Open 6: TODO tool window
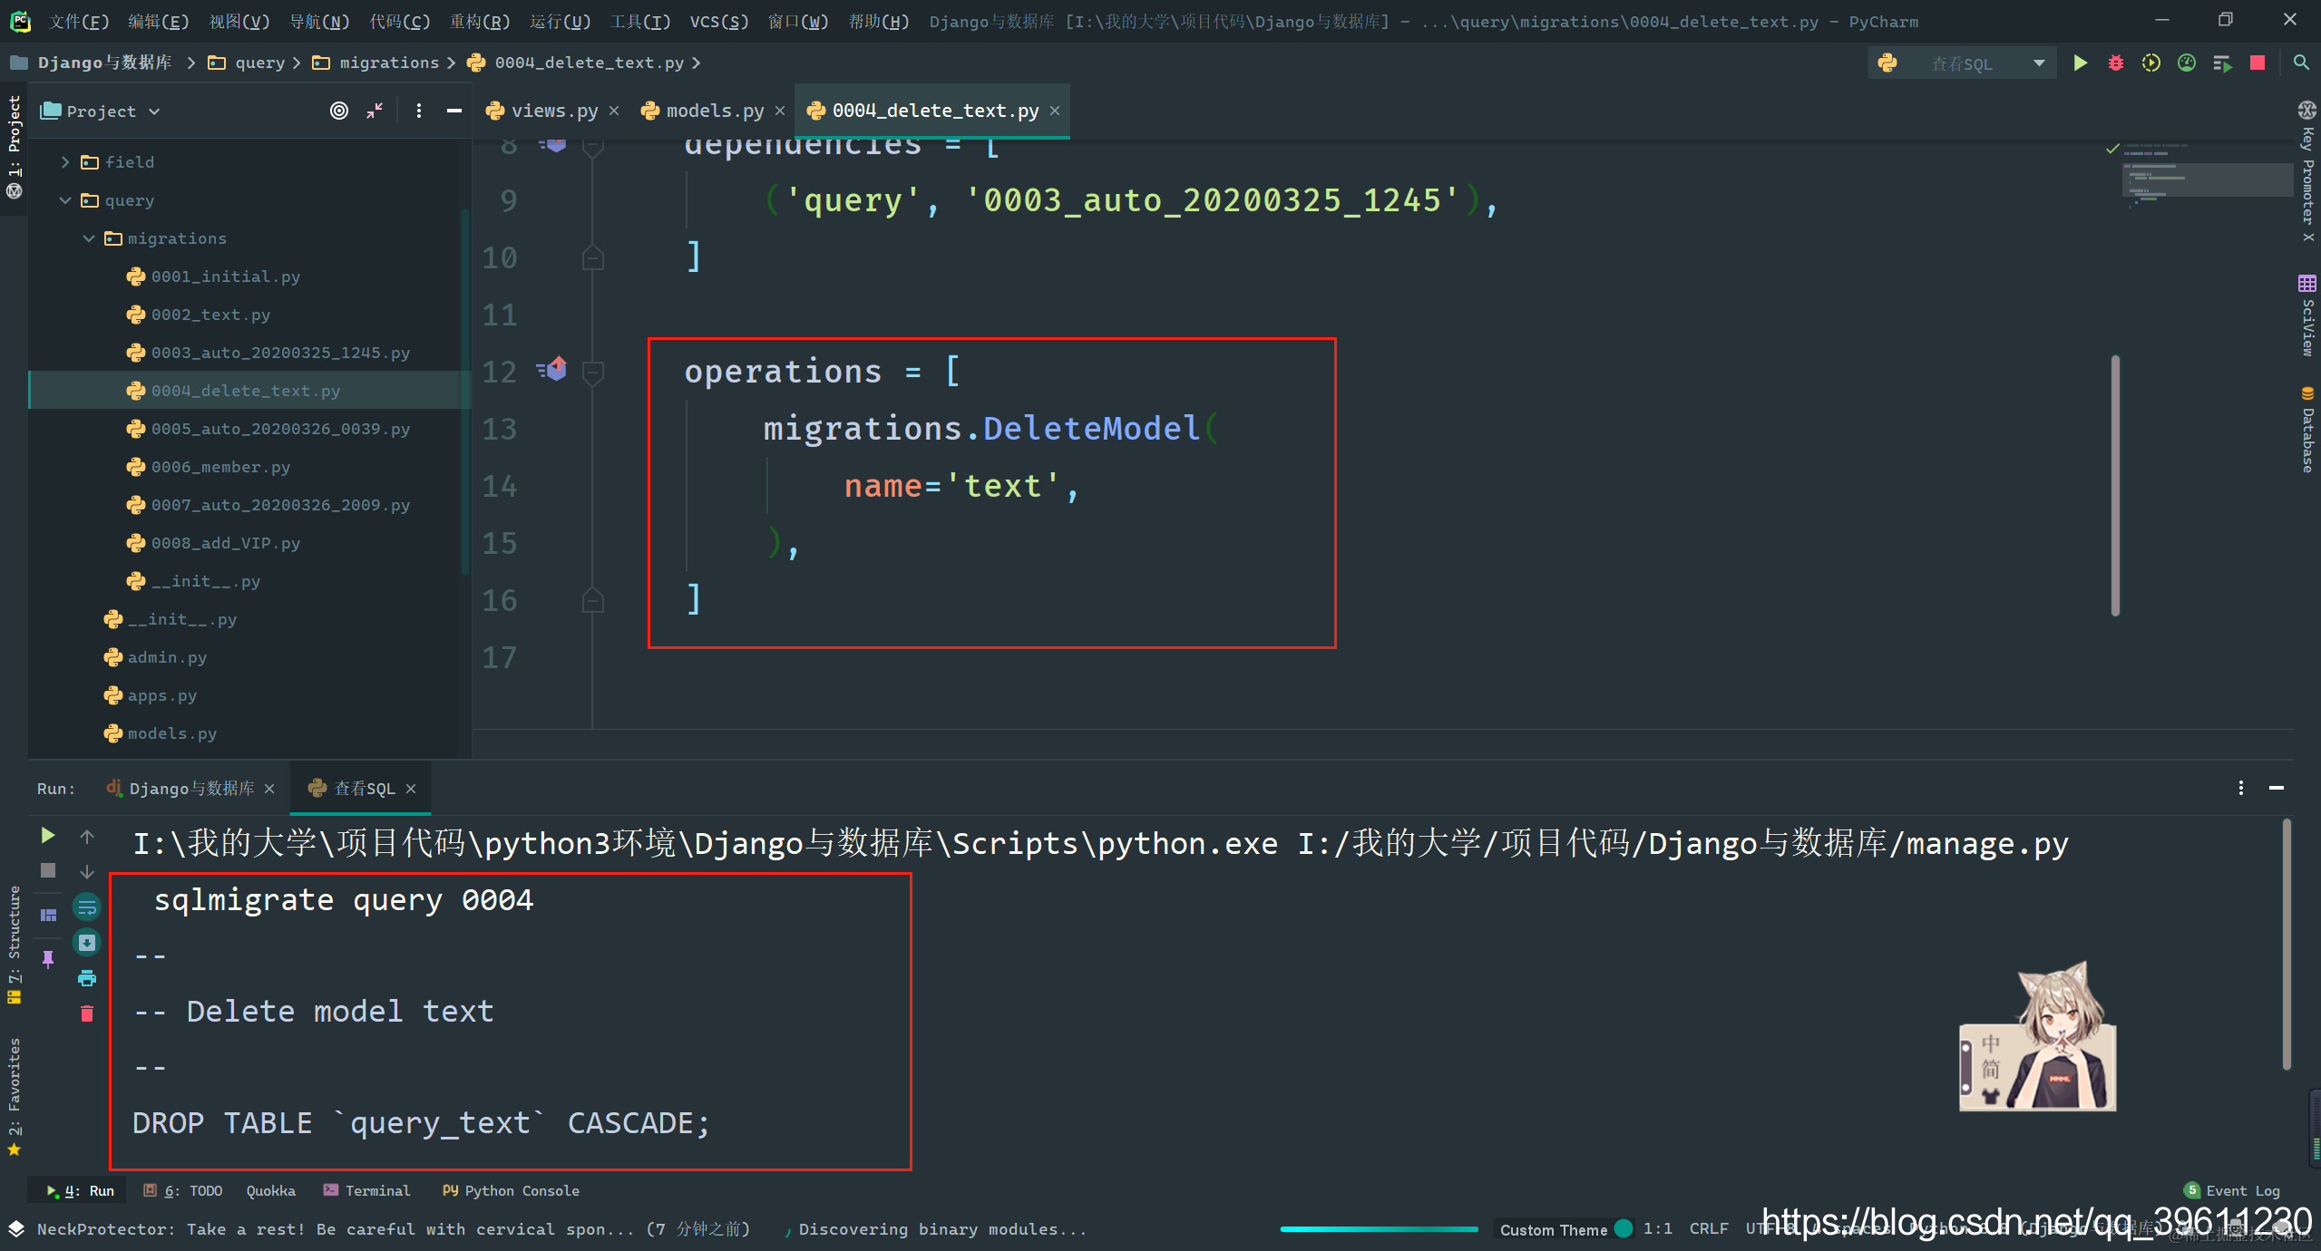Viewport: 2321px width, 1251px height. [x=182, y=1190]
